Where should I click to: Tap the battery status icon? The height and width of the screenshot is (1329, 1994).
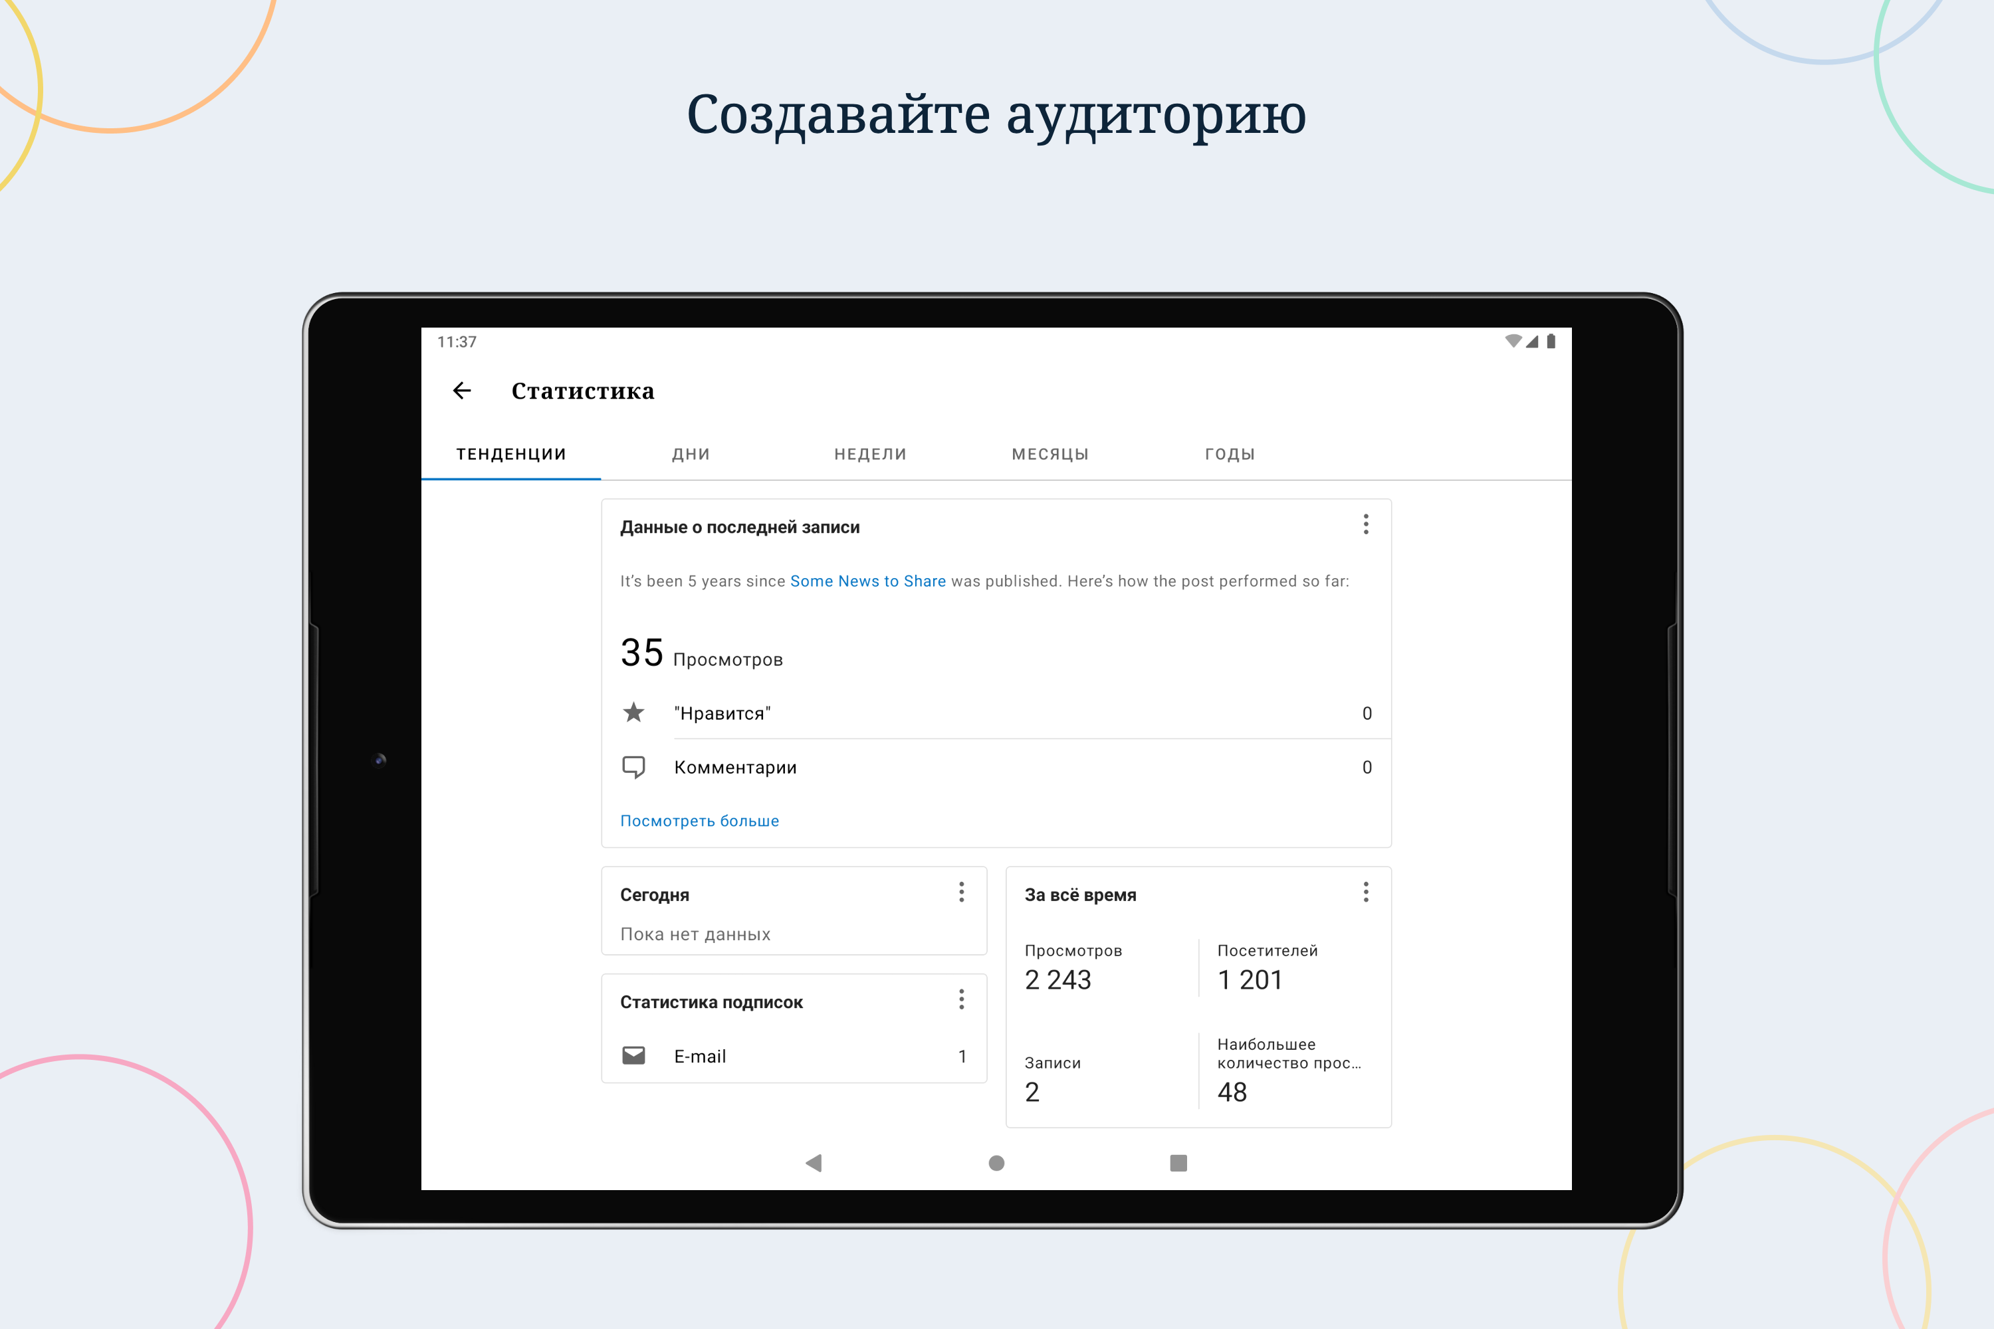pos(1551,342)
